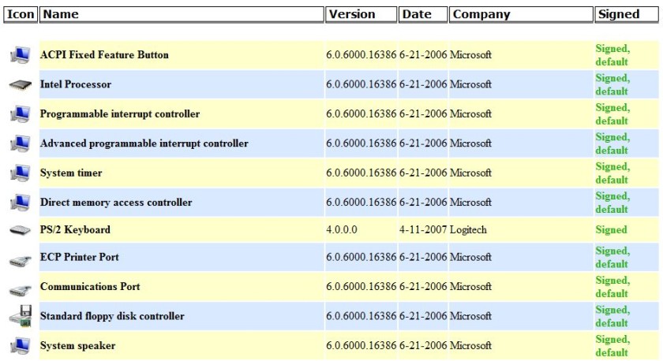
Task: Click Signed, default for ACPI Fixed Feature Button
Action: [x=612, y=55]
